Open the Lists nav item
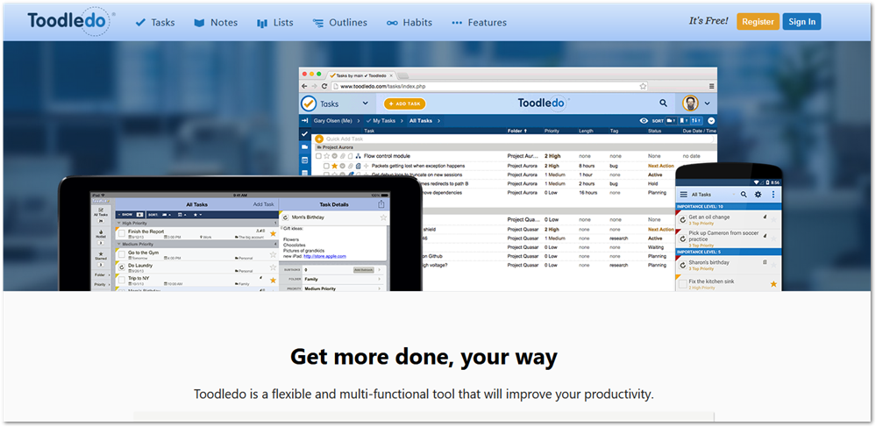The image size is (876, 427). 274,23
